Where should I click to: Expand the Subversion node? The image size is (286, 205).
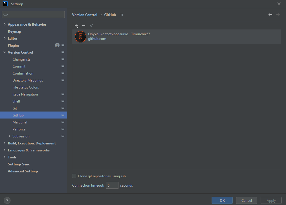tap(9, 136)
